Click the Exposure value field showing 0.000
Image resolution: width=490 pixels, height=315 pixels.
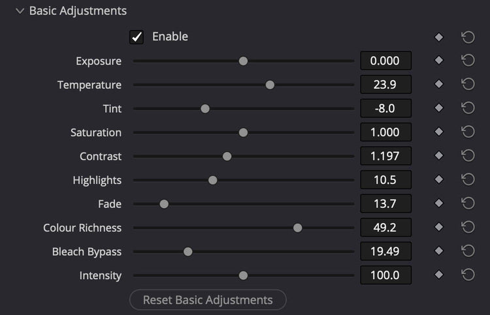click(385, 61)
